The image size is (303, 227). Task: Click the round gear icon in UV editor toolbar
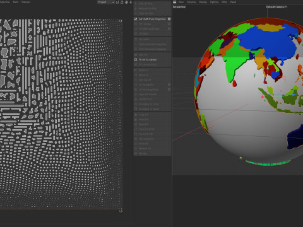(x=126, y=2)
